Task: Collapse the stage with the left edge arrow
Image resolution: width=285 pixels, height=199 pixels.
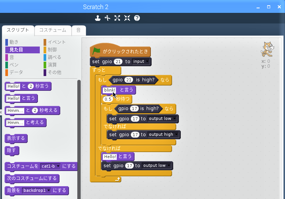Action: pos(1,112)
